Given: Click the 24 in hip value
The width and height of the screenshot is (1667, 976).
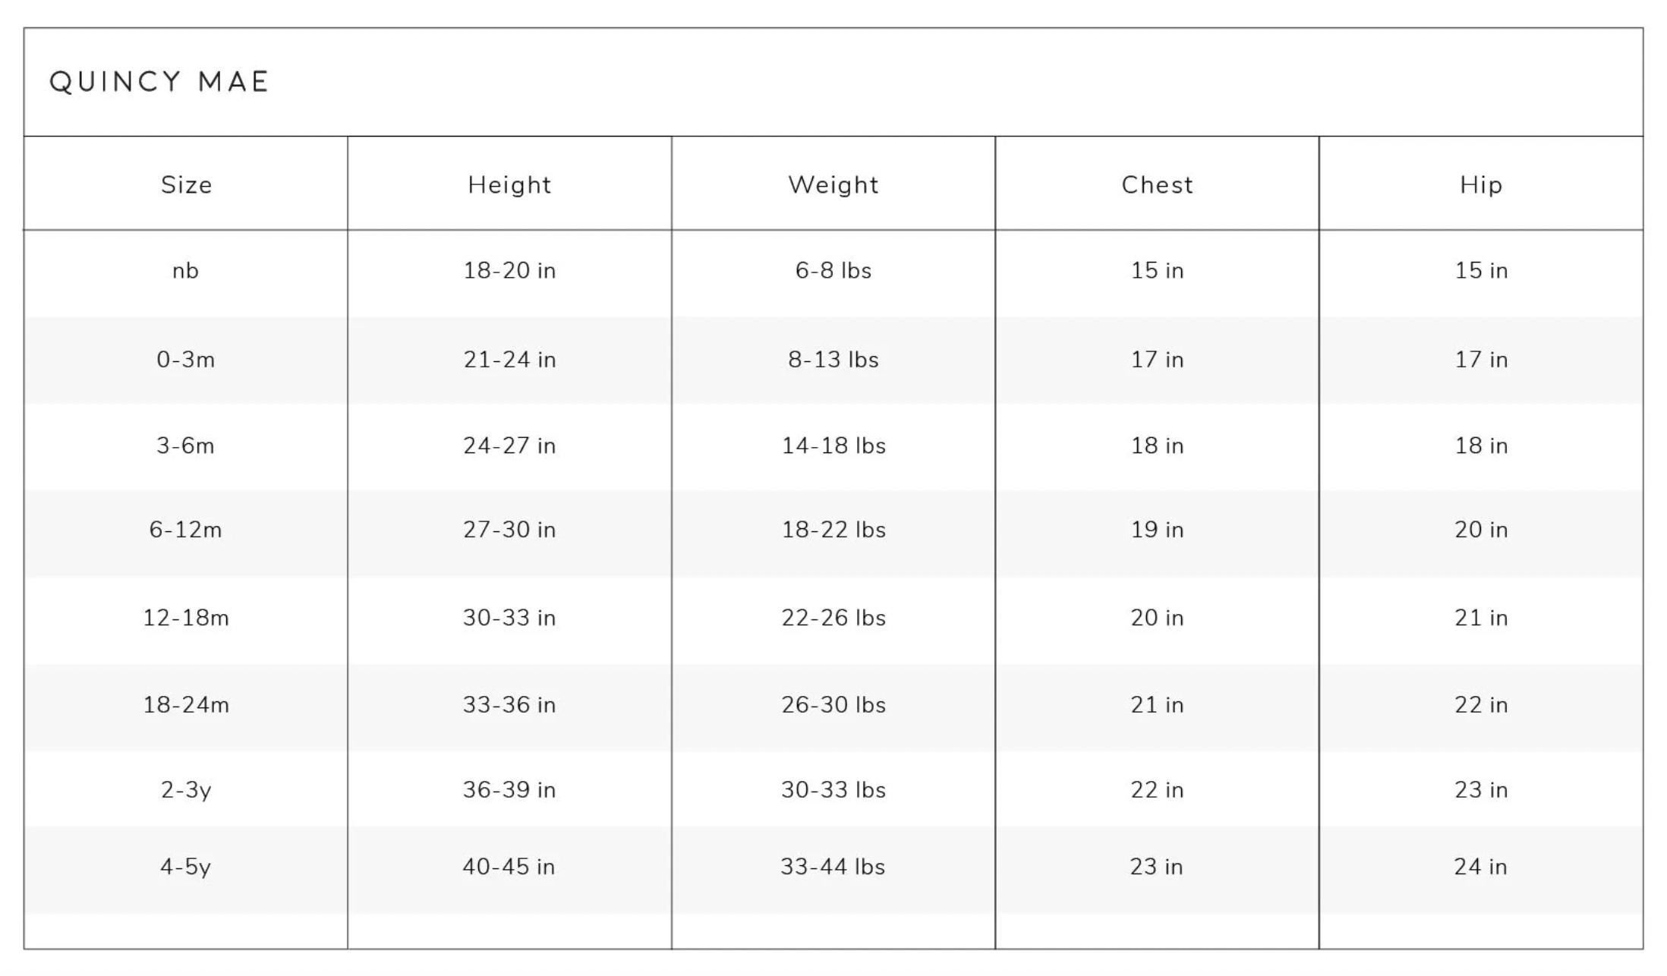Looking at the screenshot, I should 1480,867.
